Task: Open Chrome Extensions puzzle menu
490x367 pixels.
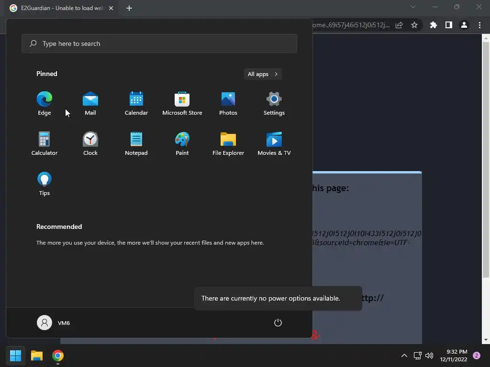Action: 434,25
